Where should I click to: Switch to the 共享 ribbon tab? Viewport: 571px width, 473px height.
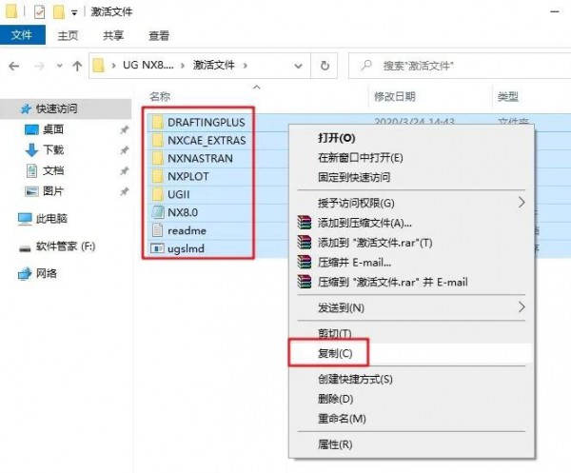point(113,35)
